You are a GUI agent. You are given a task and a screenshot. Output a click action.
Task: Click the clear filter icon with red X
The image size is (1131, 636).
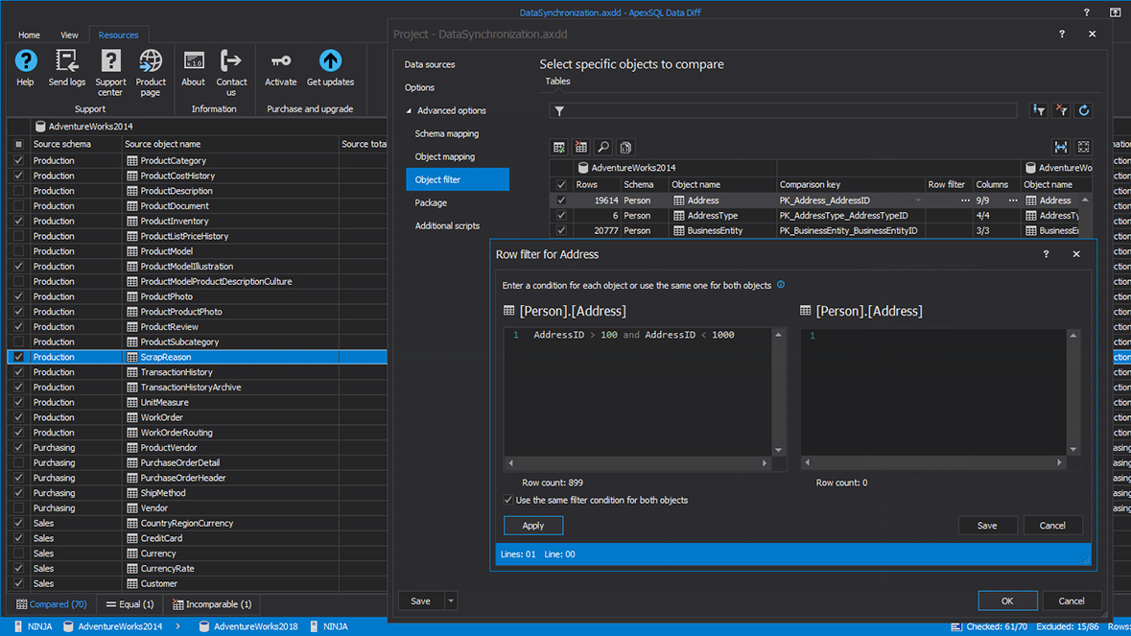tap(1061, 110)
